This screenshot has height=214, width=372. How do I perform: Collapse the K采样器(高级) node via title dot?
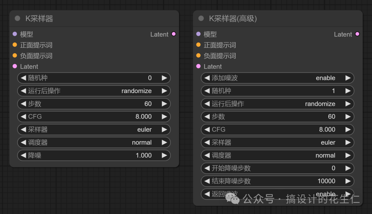tap(200, 18)
